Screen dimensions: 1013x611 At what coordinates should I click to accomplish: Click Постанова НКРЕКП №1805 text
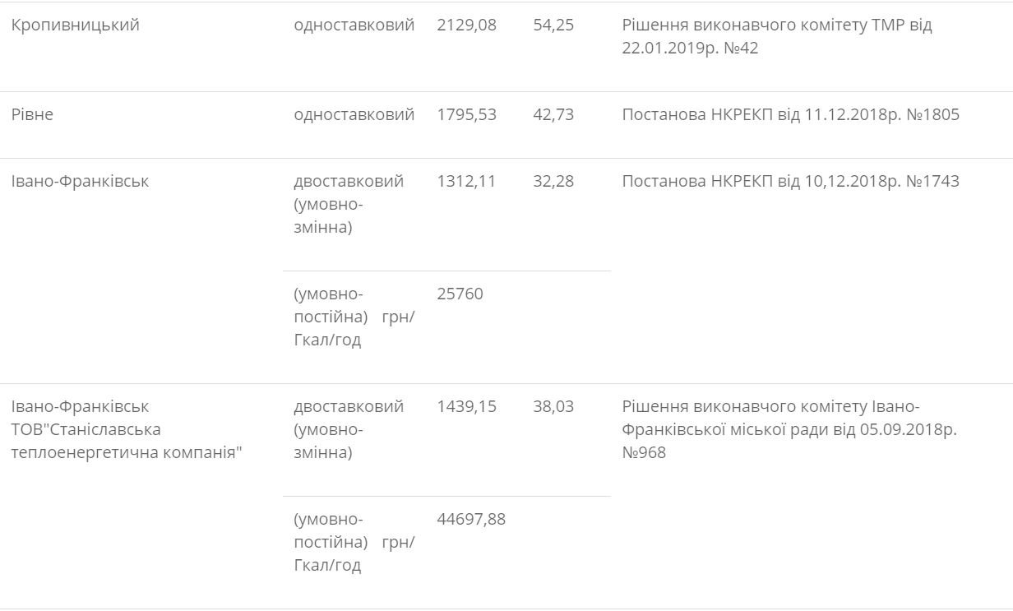790,114
